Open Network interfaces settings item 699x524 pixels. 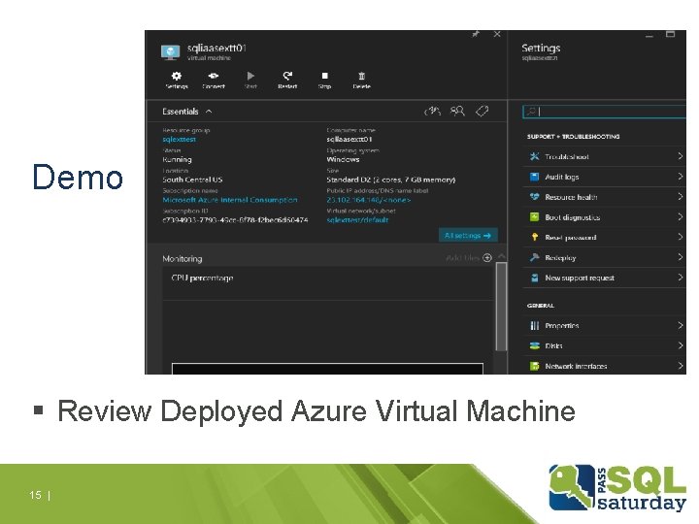click(x=604, y=366)
